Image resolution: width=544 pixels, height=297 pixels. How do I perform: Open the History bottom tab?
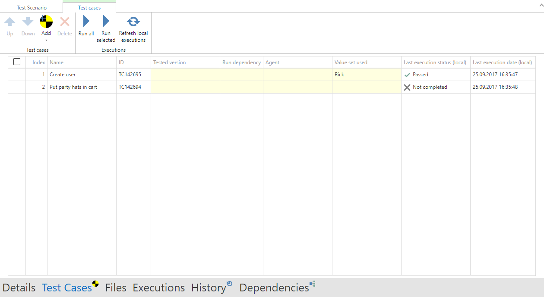pyautogui.click(x=209, y=288)
